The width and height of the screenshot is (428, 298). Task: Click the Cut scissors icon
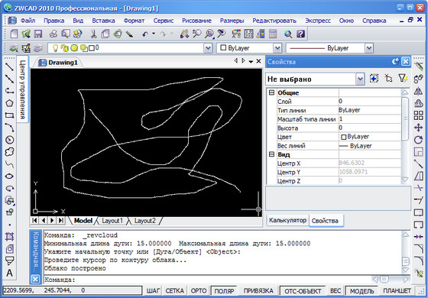pos(93,34)
